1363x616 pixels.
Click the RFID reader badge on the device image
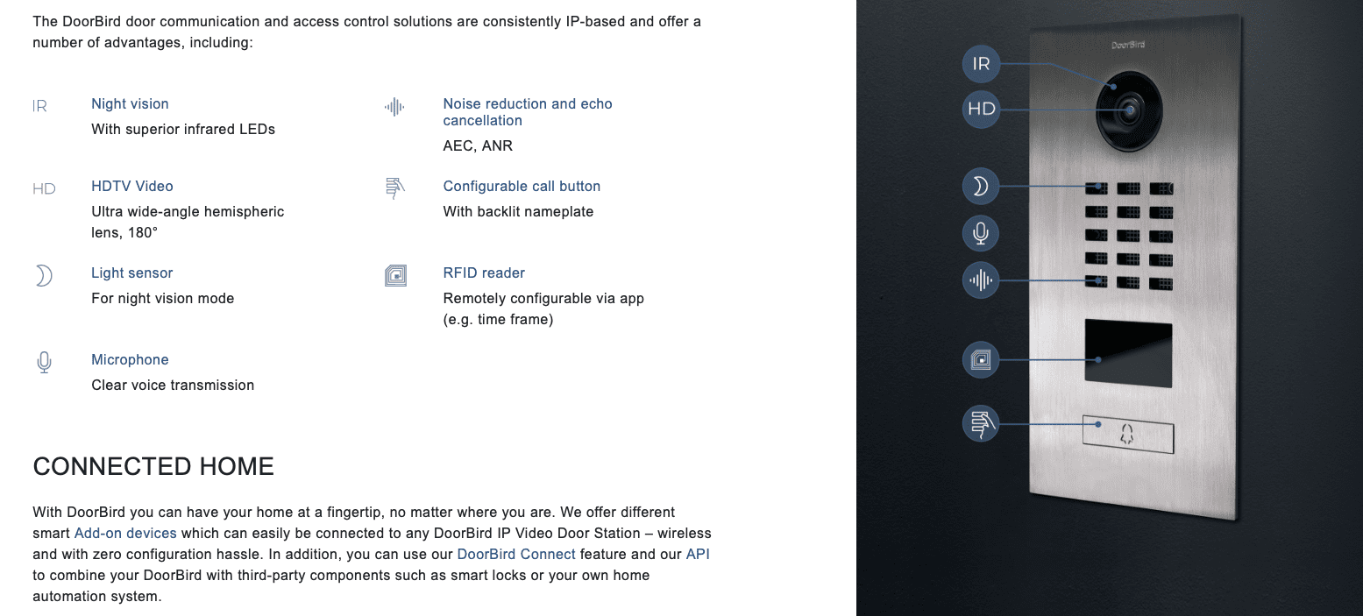coord(981,359)
